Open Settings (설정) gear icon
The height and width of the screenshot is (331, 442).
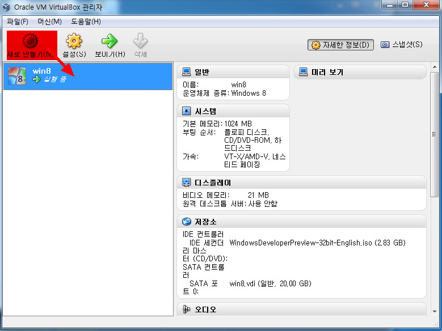tap(74, 41)
